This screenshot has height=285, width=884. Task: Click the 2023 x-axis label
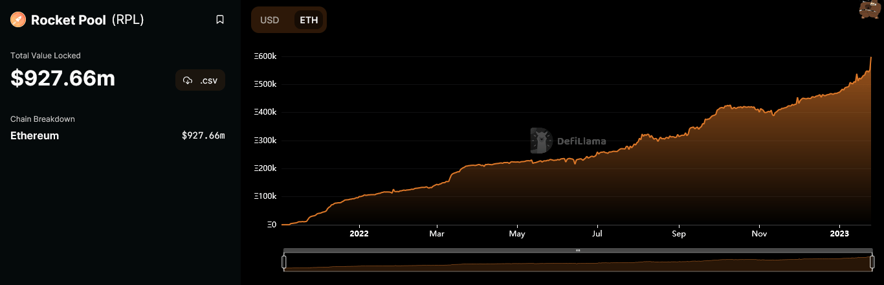(839, 234)
